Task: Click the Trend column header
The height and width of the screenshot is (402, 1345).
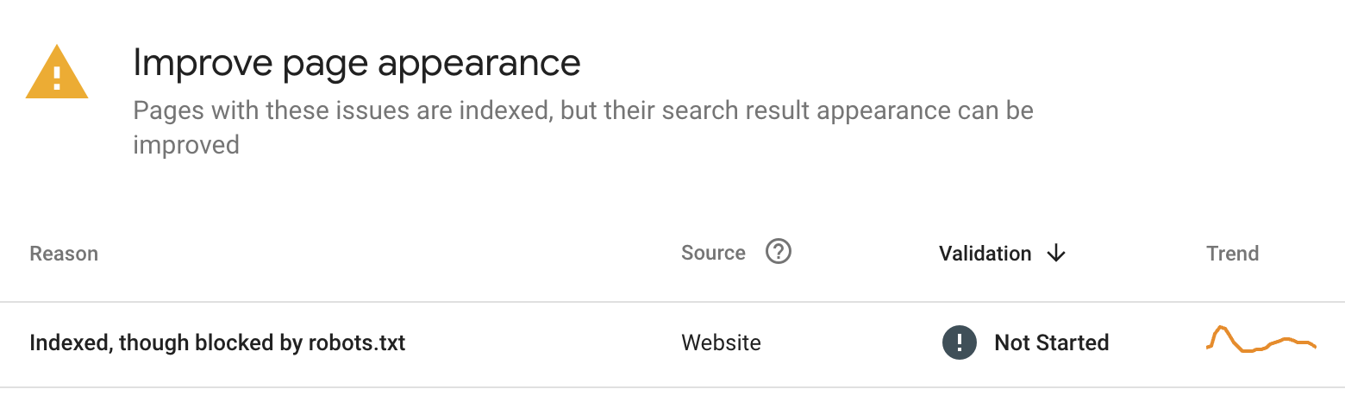Action: (x=1232, y=254)
